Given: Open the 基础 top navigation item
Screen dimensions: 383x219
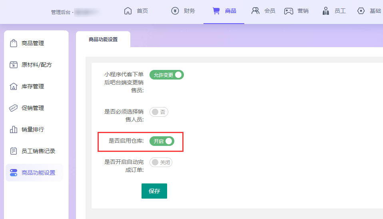Looking at the screenshot, I should (x=369, y=11).
